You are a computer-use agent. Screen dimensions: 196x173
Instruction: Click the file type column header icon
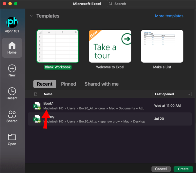click(x=36, y=94)
